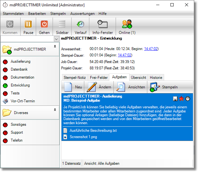
Task: Open the sidebar search dropdown arrow
Action: pyautogui.click(x=56, y=39)
